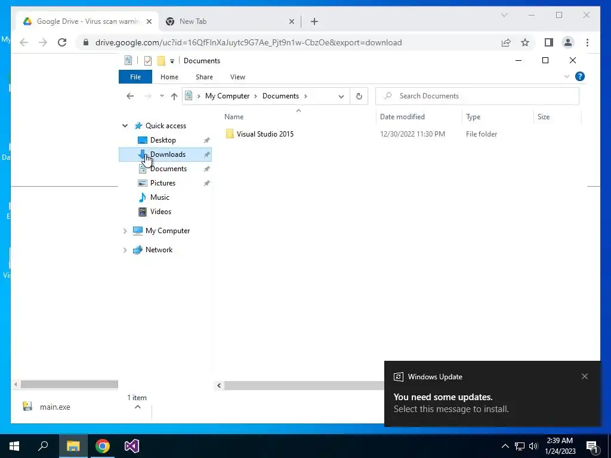611x458 pixels.
Task: Select Quick access in navigation pane
Action: (x=166, y=126)
